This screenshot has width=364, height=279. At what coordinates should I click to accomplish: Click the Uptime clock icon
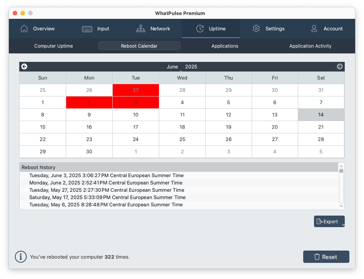point(200,29)
